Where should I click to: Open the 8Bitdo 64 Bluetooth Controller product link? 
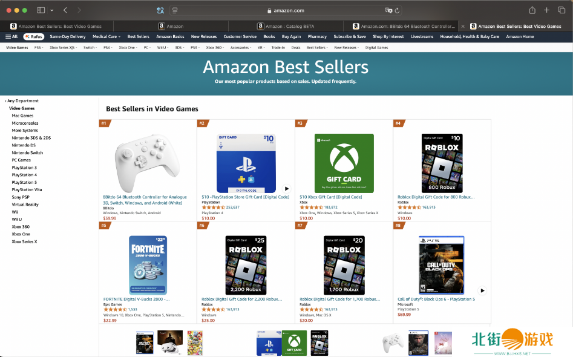click(x=145, y=200)
